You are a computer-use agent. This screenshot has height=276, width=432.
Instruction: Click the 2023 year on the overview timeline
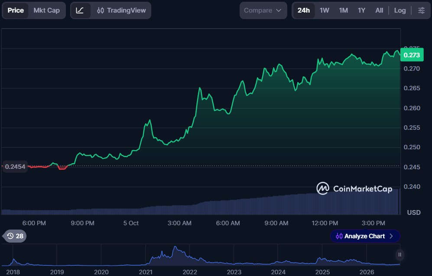234,272
